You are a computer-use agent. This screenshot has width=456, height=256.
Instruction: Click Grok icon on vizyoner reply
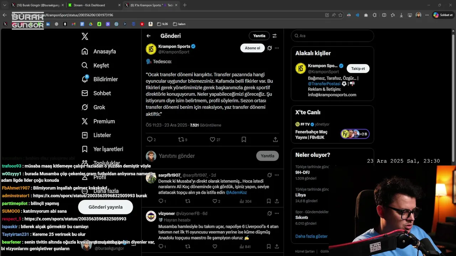click(x=270, y=213)
